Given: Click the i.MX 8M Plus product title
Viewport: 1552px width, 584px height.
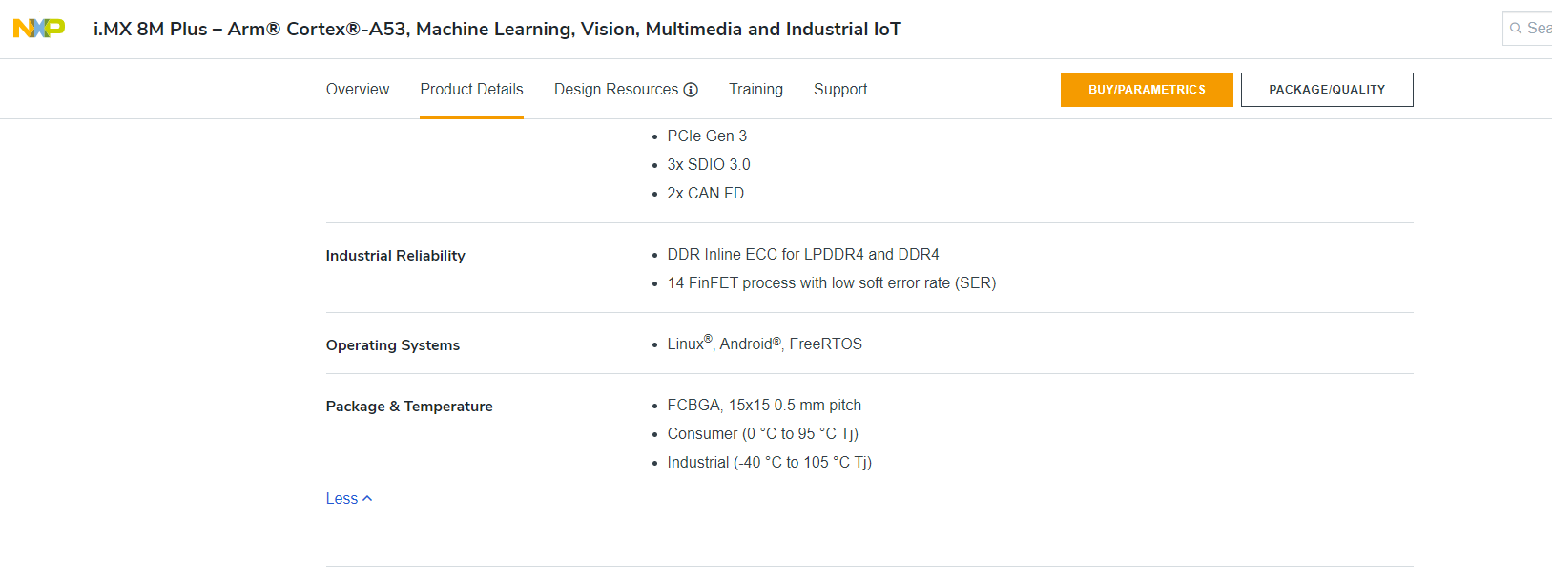Looking at the screenshot, I should coord(495,29).
